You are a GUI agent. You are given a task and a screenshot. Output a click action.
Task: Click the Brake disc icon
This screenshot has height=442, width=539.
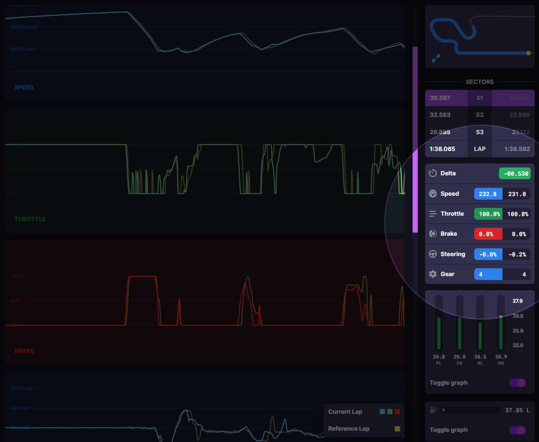(433, 234)
